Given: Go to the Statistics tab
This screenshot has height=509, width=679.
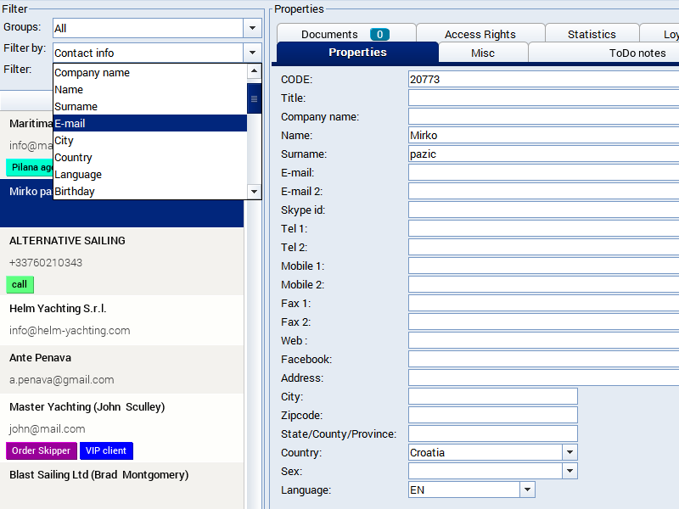Looking at the screenshot, I should pyautogui.click(x=592, y=34).
